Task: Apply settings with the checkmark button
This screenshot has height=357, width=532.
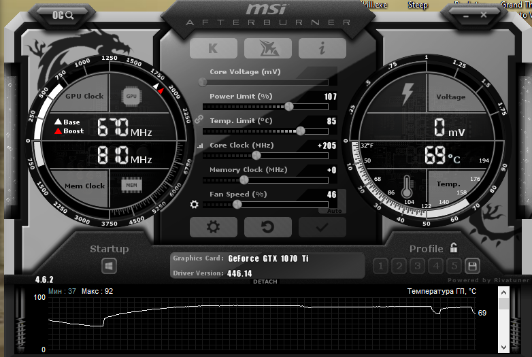Action: pyautogui.click(x=322, y=227)
